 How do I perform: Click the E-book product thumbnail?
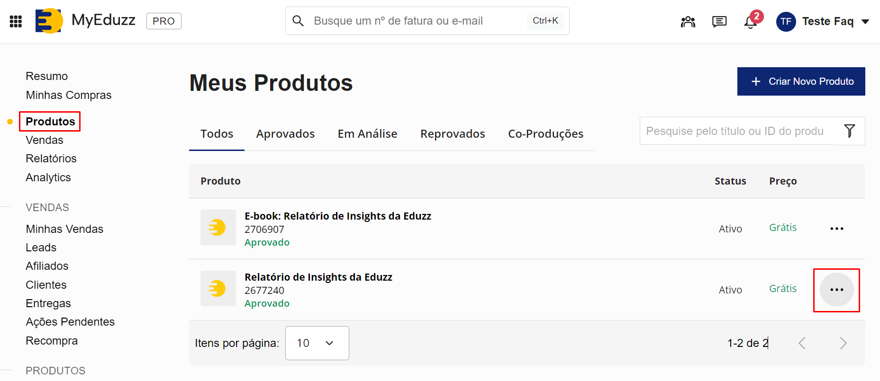pos(218,228)
